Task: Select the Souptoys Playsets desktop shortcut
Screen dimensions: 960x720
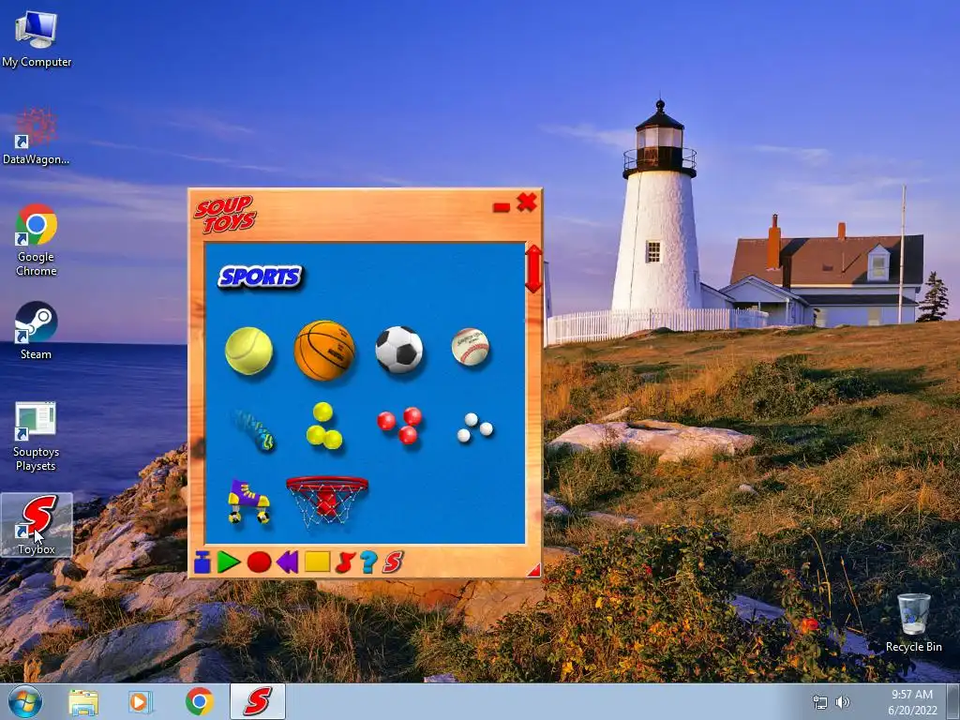Action: pos(37,437)
